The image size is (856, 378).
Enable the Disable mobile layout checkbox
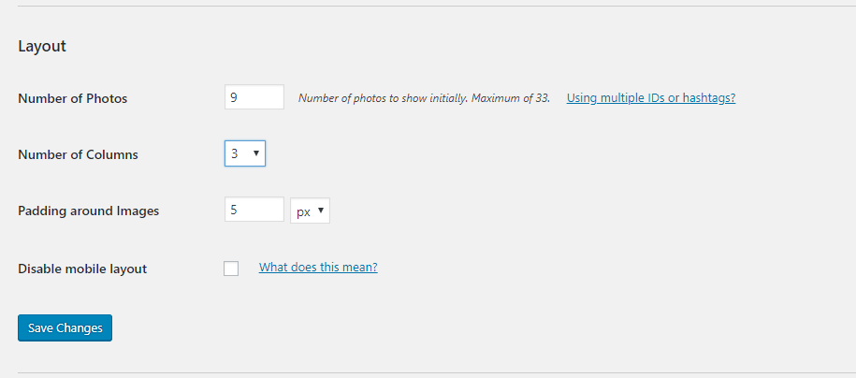click(x=231, y=269)
